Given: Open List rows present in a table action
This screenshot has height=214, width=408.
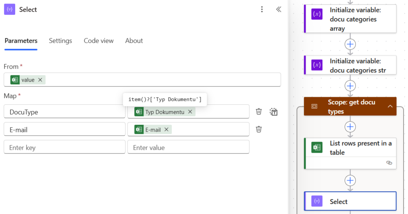Looking at the screenshot, I should pos(350,153).
